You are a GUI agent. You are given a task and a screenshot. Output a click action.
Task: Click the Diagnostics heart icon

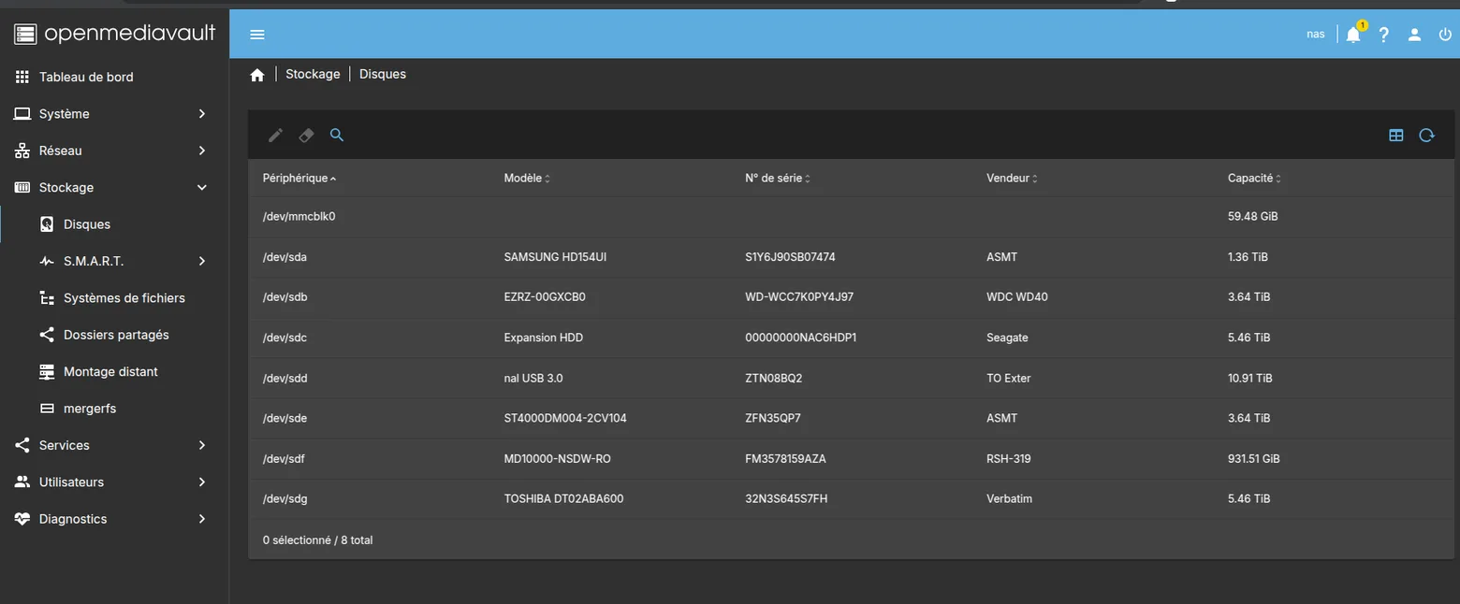click(22, 519)
